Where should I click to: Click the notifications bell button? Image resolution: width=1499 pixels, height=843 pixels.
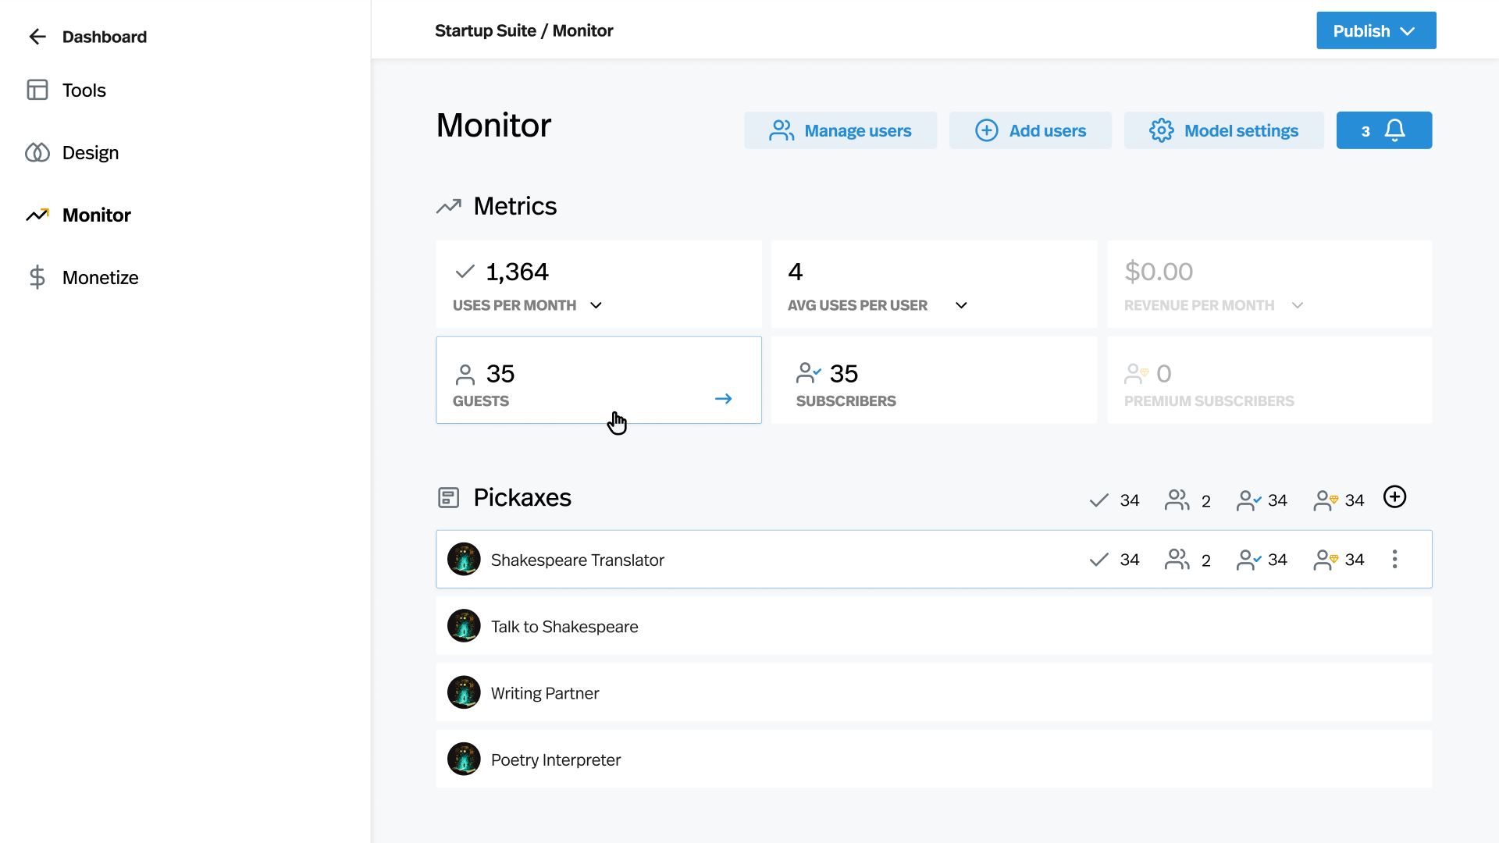pyautogui.click(x=1383, y=130)
